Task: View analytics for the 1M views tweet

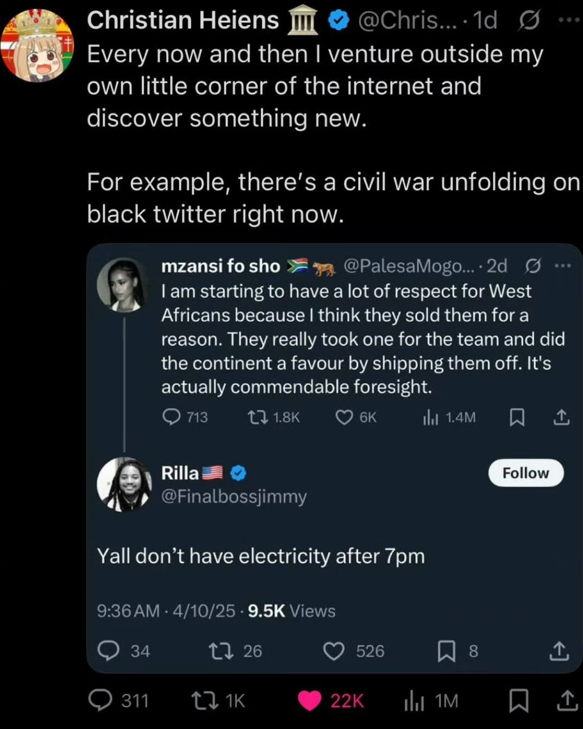Action: click(x=415, y=701)
